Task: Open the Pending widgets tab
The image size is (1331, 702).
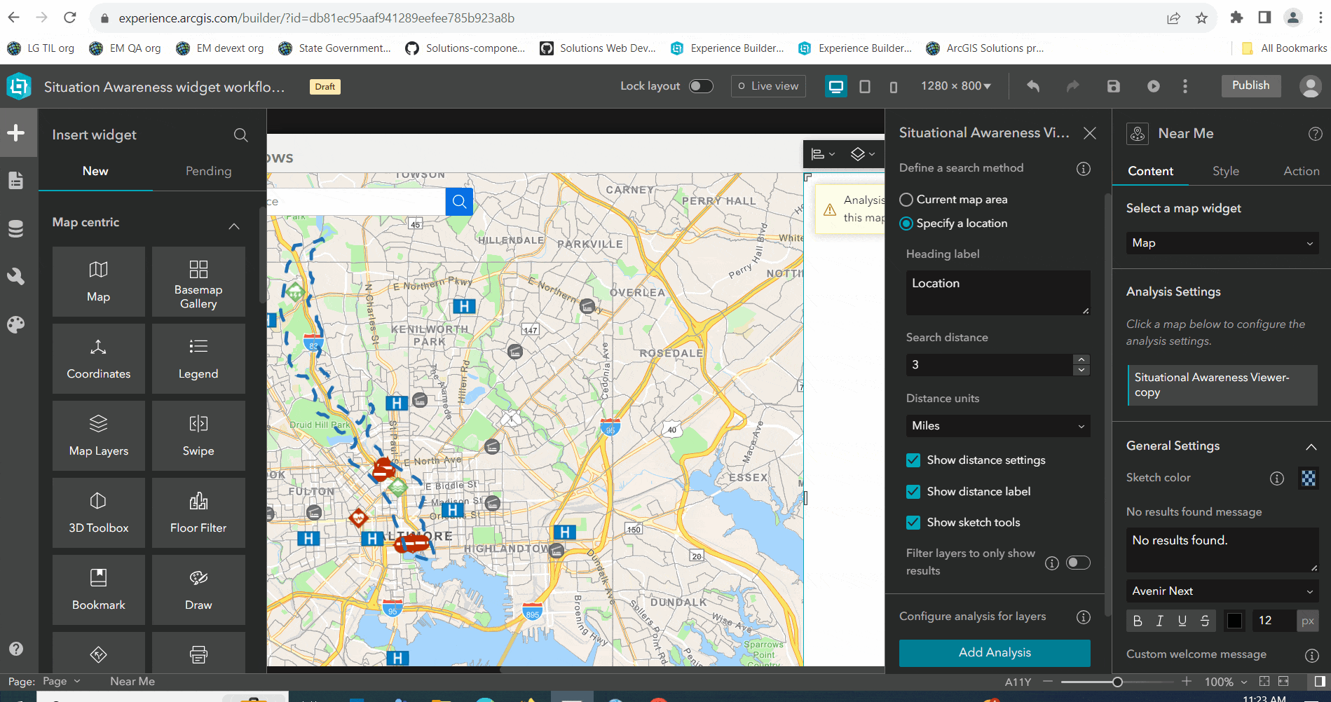Action: coord(207,170)
